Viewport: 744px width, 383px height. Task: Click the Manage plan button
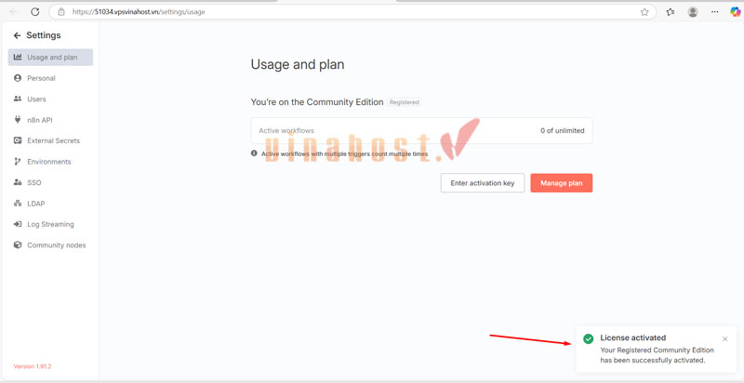(x=562, y=183)
